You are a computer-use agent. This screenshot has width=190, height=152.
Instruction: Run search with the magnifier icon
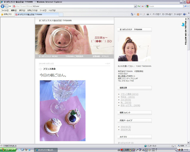(185, 6)
